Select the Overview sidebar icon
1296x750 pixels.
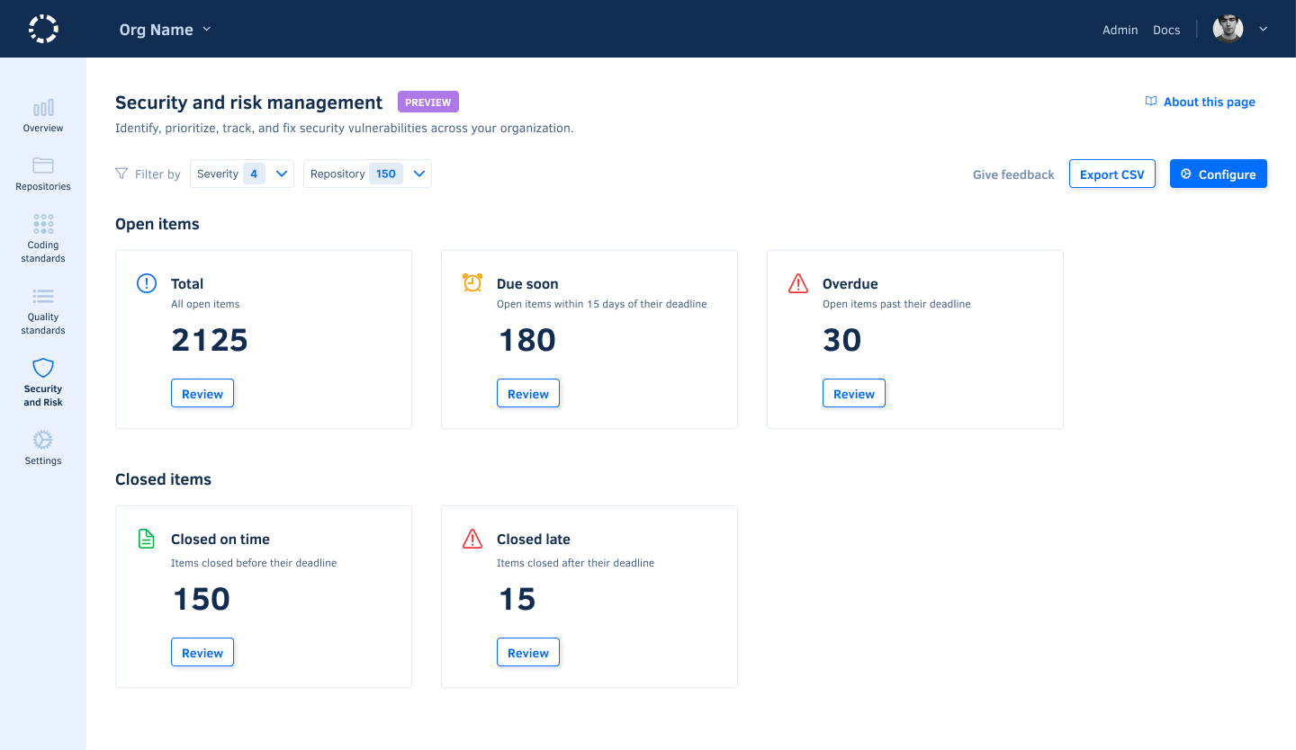42,108
